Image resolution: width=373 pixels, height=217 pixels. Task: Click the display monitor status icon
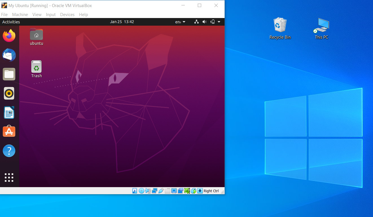pos(174,191)
